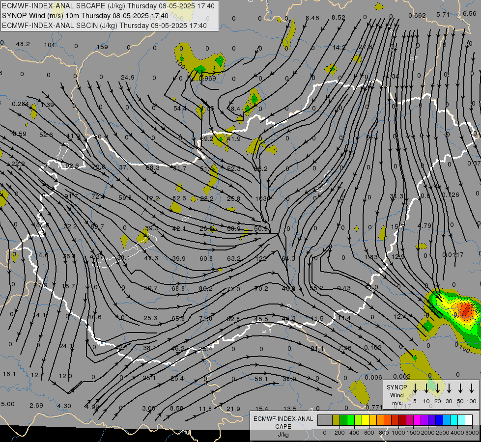Click the grid value 0.662

417,16
